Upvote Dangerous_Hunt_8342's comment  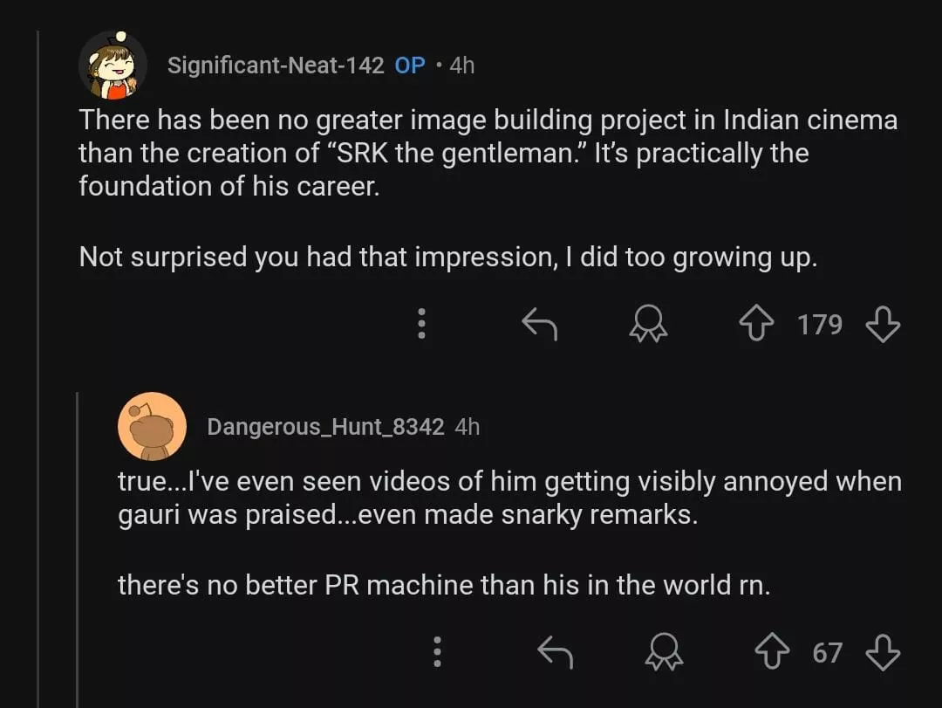tap(772, 652)
